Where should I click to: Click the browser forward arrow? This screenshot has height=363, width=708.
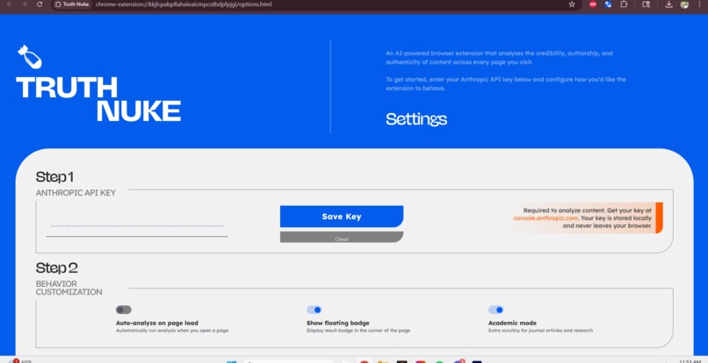click(24, 4)
